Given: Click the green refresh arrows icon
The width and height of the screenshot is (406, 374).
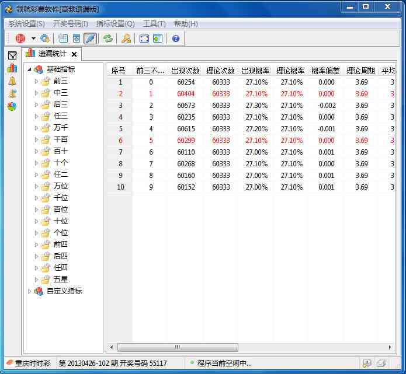Looking at the screenshot, I should pyautogui.click(x=108, y=39).
